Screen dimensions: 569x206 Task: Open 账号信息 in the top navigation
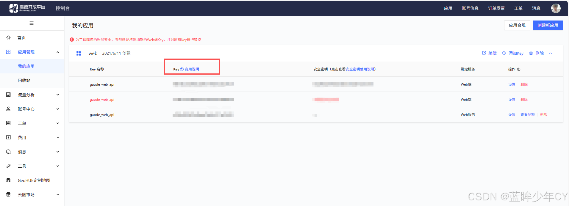click(x=470, y=8)
